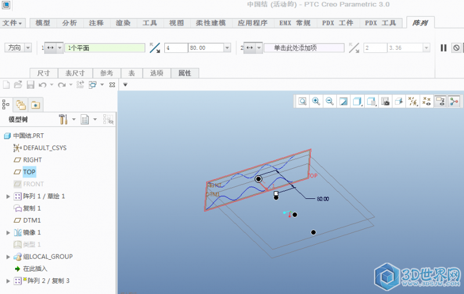Click the Repaint screen icon
The image size is (464, 294).
[343, 101]
